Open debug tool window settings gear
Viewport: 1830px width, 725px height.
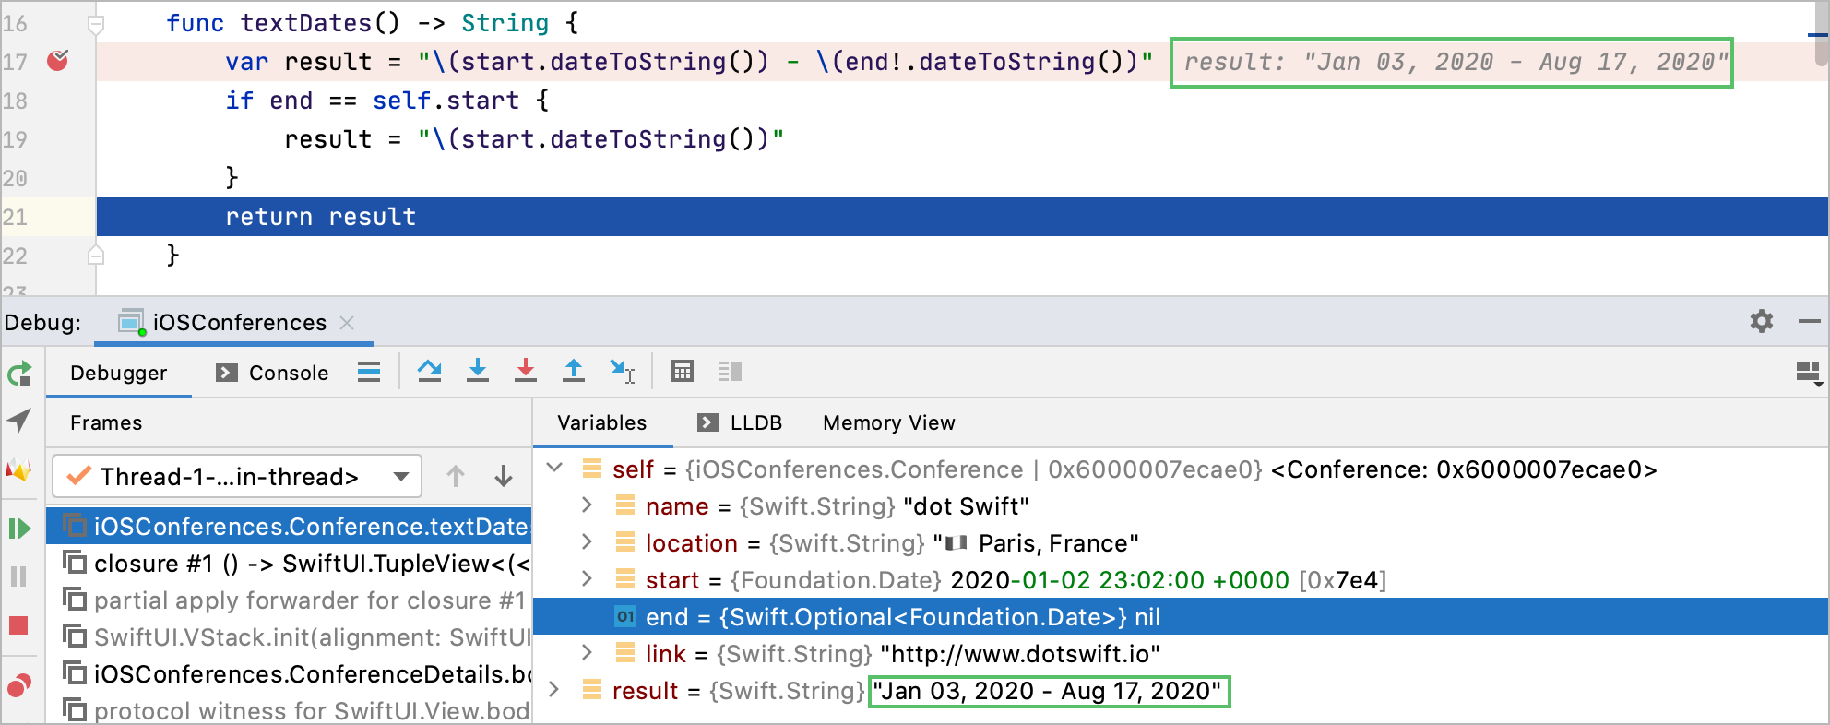tap(1762, 321)
